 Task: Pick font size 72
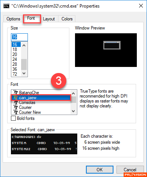coord(16,74)
